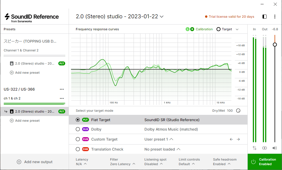This screenshot has height=170, width=282.
Task: Select the Translation Check mode
Action: pos(78,149)
